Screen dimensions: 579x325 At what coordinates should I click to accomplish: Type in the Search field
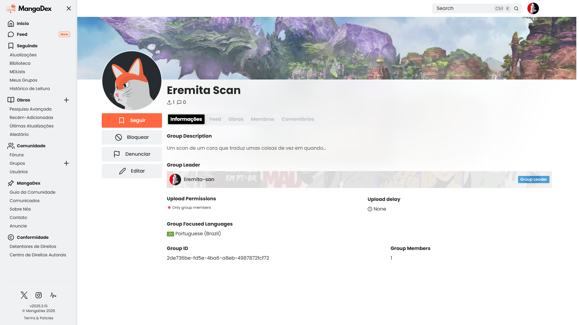[463, 8]
